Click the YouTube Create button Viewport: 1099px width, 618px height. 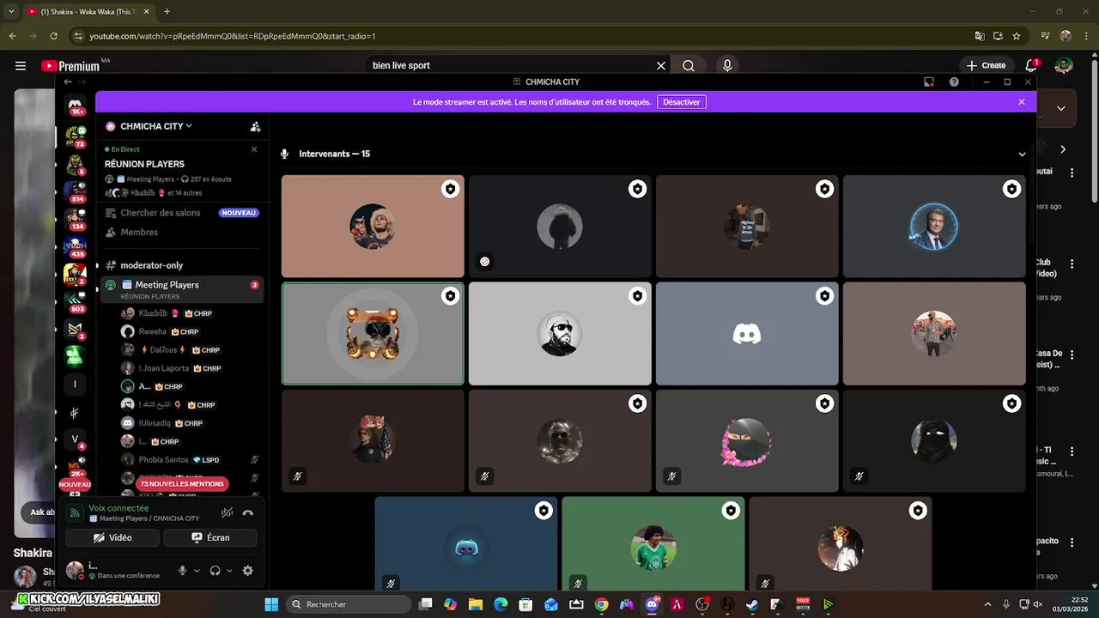coord(986,65)
